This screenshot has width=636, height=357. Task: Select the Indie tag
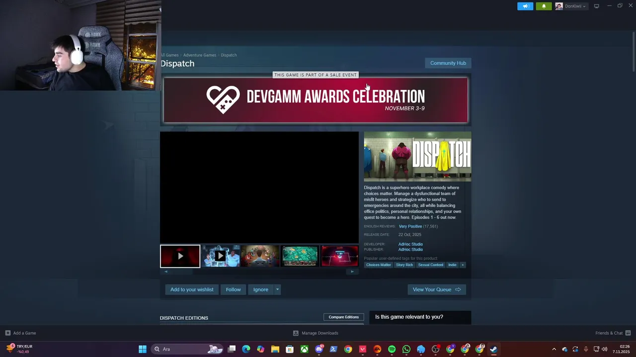click(x=452, y=265)
